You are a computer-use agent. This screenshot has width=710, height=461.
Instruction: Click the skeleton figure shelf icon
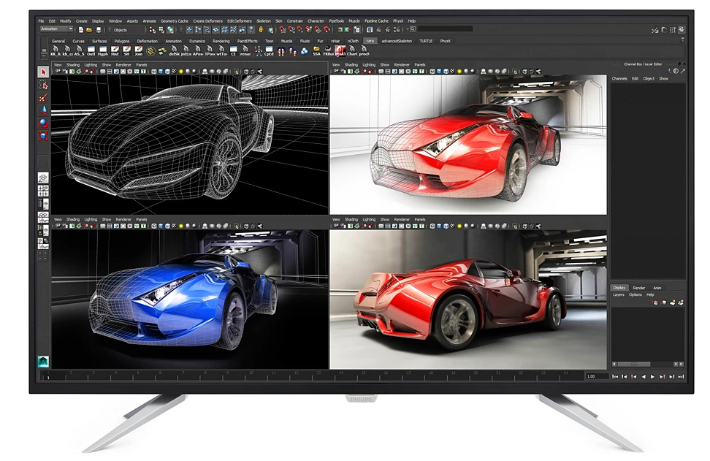tap(258, 50)
